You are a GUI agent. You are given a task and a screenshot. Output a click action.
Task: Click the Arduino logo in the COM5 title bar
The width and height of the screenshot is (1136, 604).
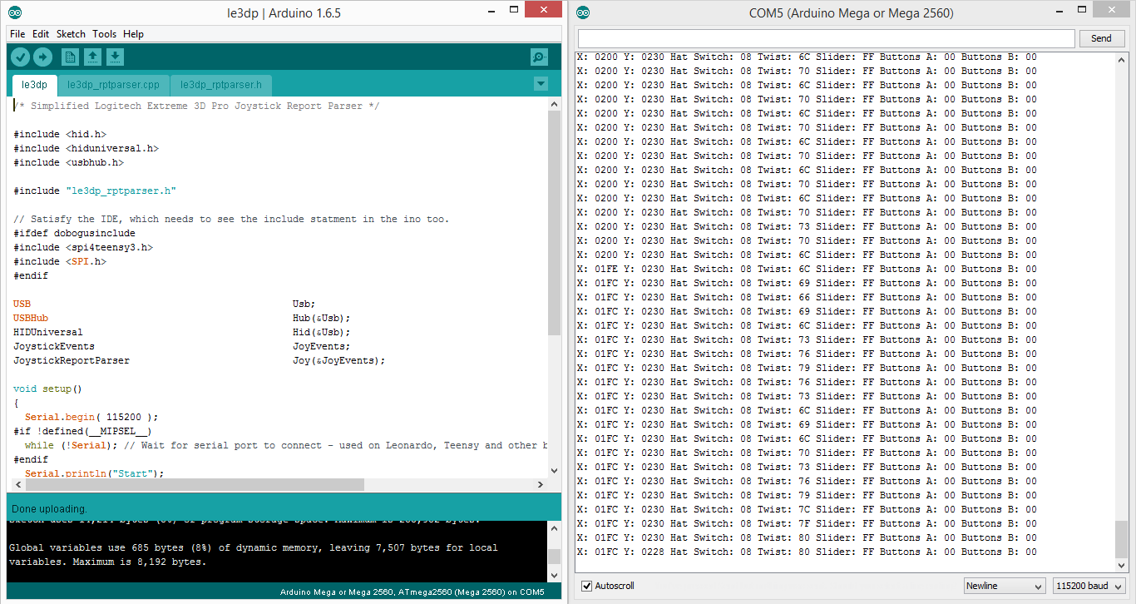[x=583, y=12]
